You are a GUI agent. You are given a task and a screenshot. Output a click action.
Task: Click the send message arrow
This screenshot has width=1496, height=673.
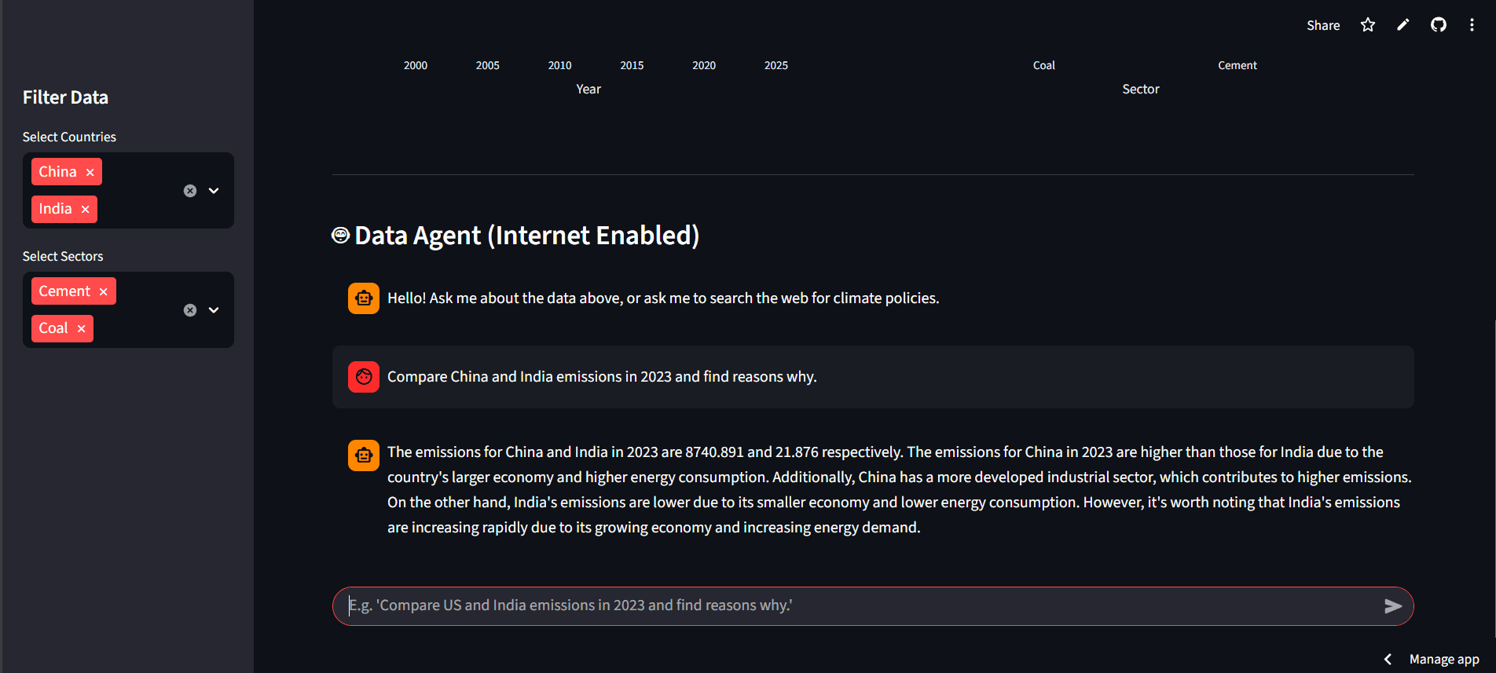[1393, 605]
